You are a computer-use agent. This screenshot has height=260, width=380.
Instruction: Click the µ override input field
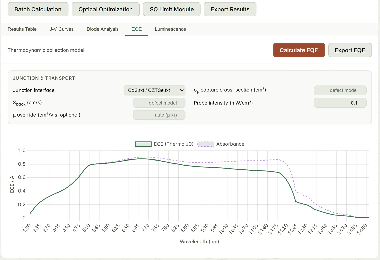pos(159,115)
